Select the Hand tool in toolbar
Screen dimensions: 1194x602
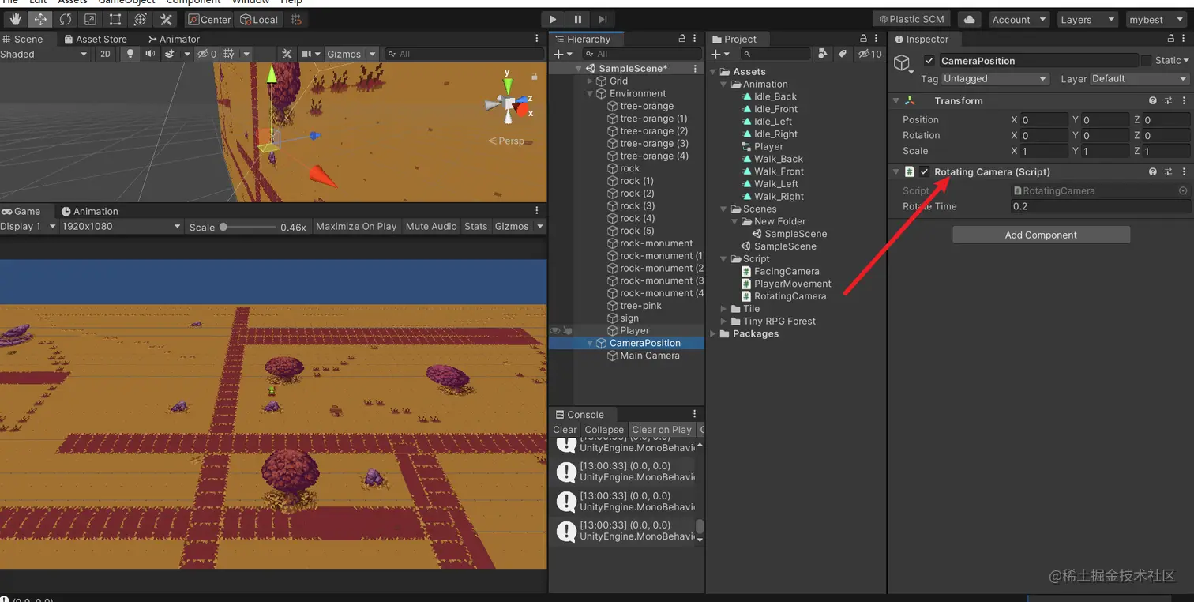pos(14,19)
